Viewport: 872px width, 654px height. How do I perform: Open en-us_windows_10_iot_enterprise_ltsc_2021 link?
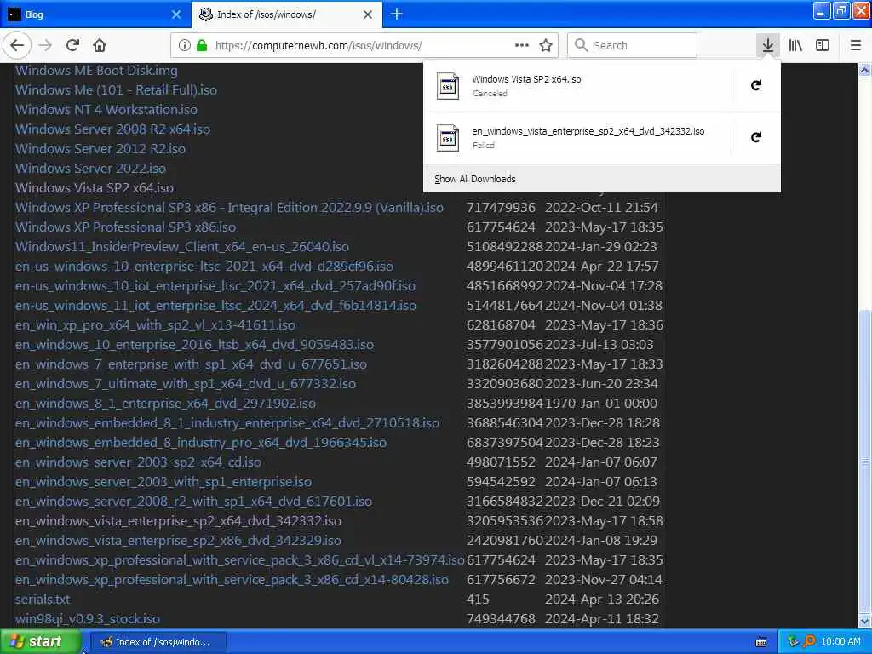[215, 286]
